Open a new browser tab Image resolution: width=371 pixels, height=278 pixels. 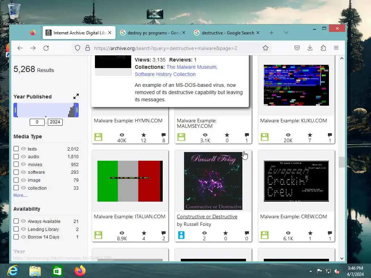[x=272, y=33]
